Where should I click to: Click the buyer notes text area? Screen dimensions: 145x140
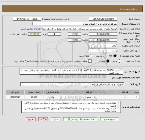click(x=71, y=107)
